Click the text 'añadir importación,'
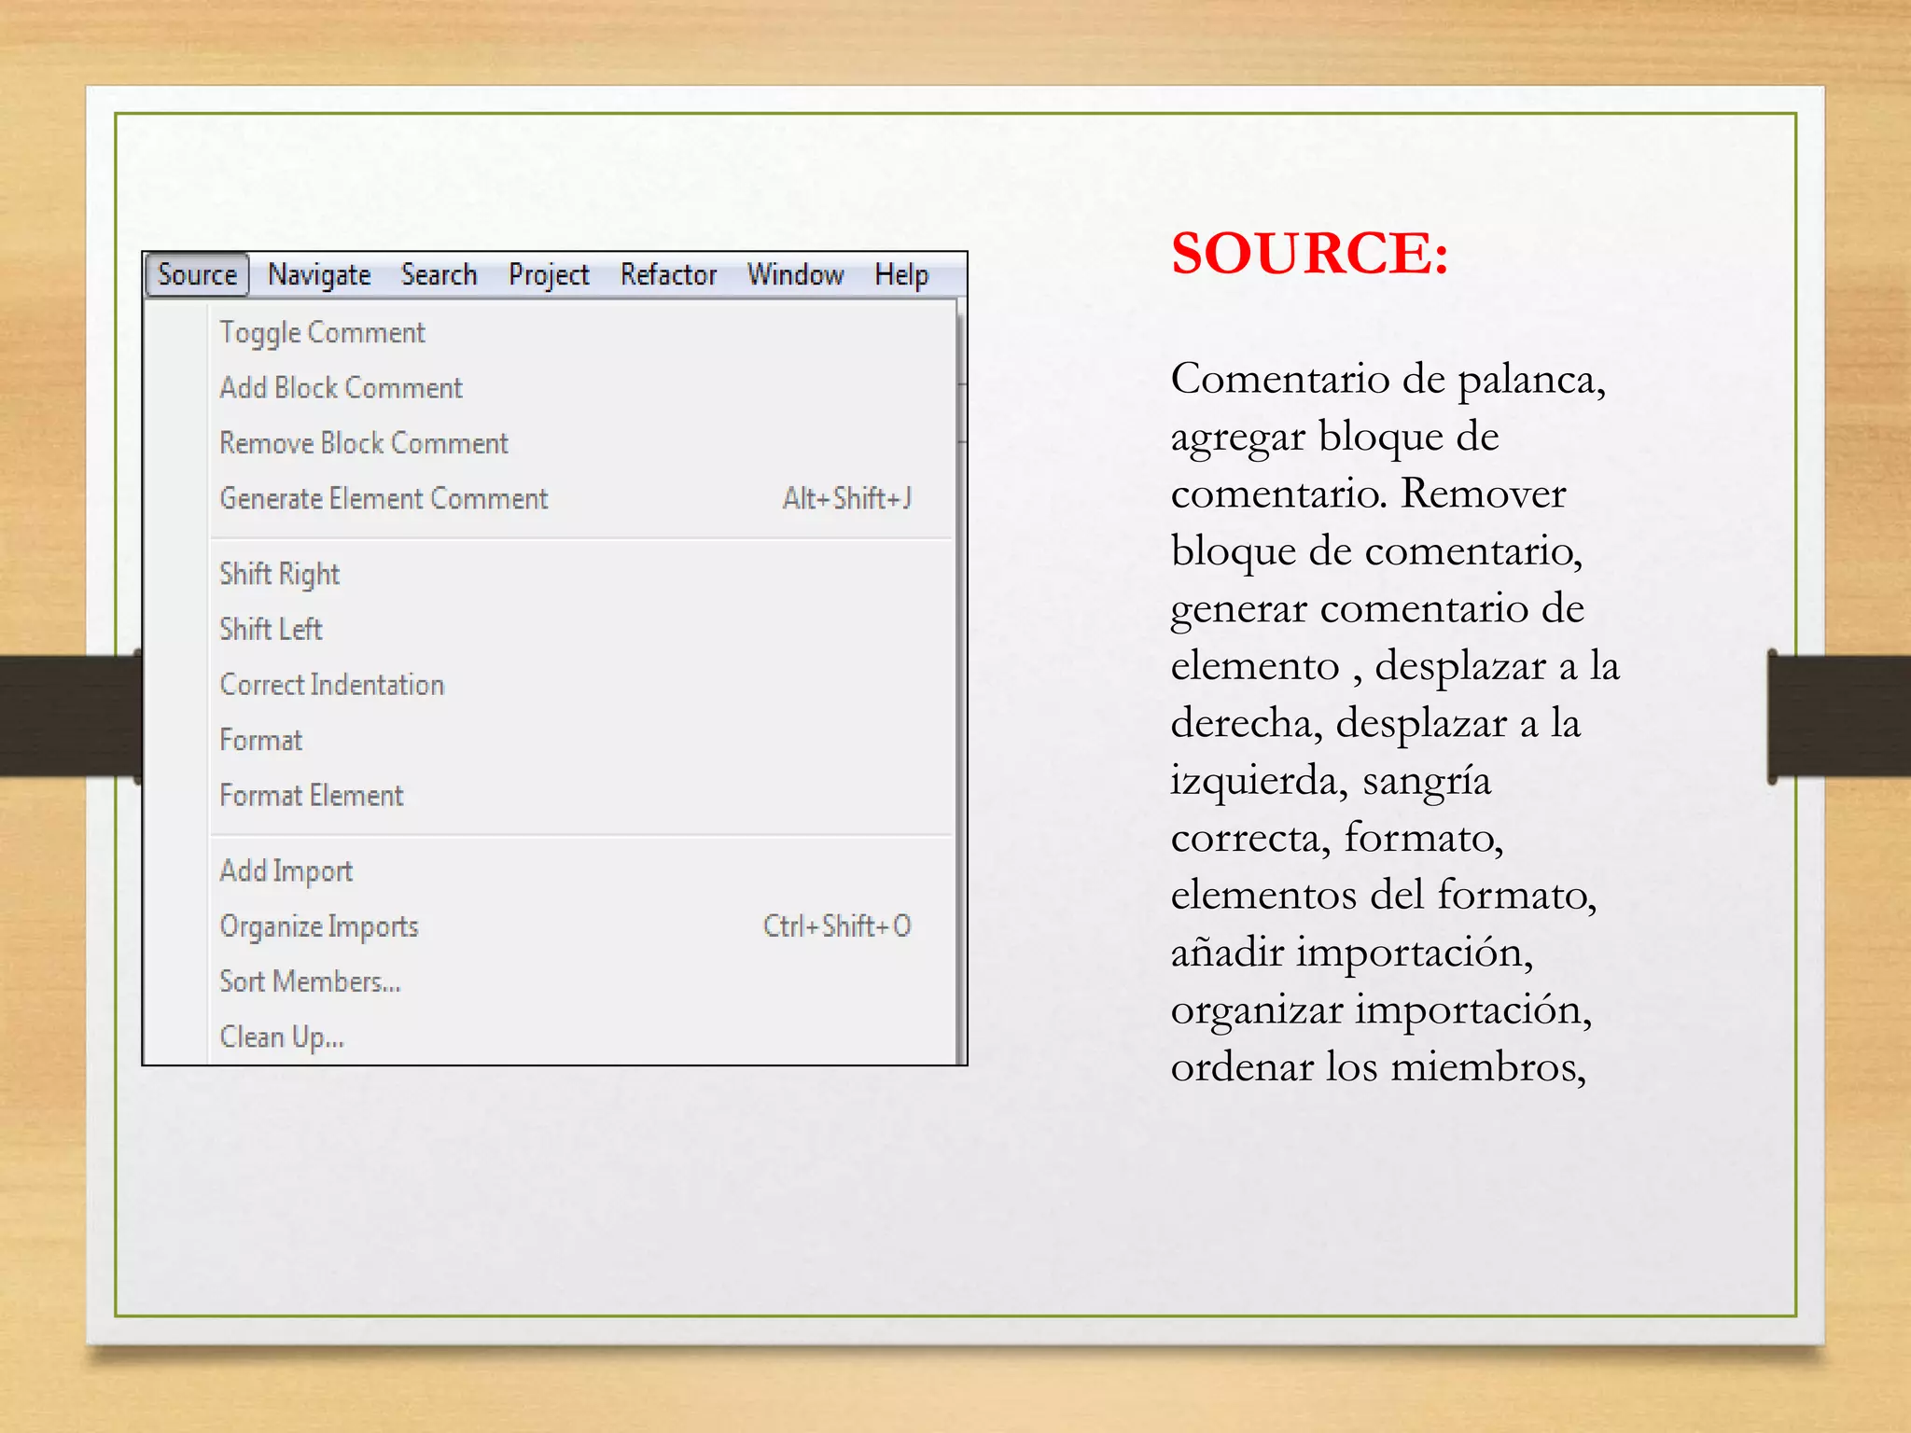1911x1433 pixels. (1352, 953)
